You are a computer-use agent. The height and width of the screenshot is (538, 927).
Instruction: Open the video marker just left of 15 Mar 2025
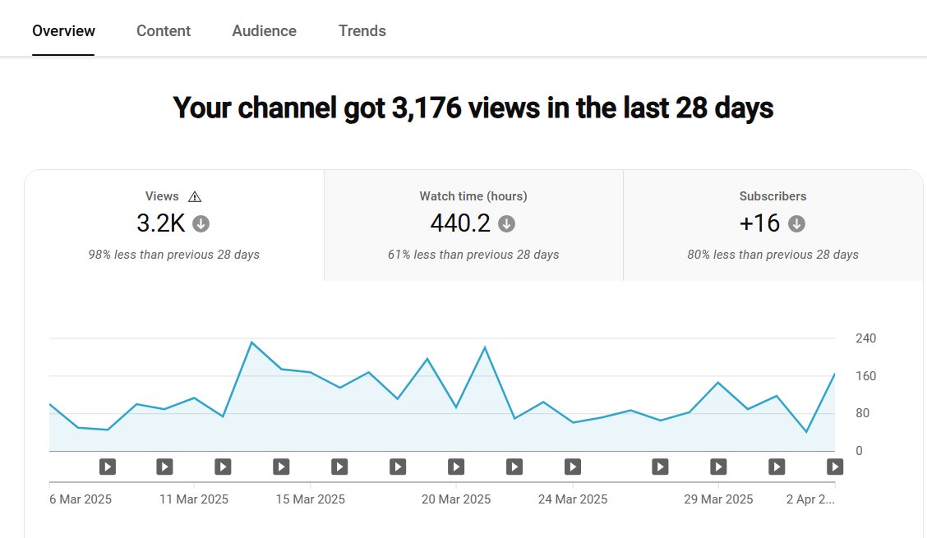(281, 467)
